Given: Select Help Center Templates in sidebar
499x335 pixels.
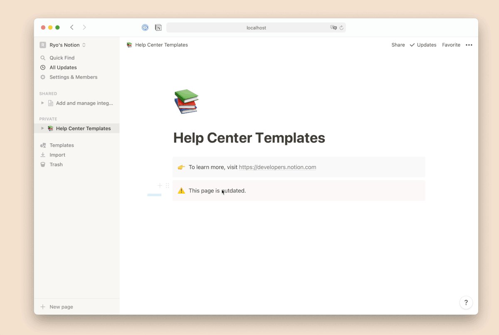Looking at the screenshot, I should (83, 128).
